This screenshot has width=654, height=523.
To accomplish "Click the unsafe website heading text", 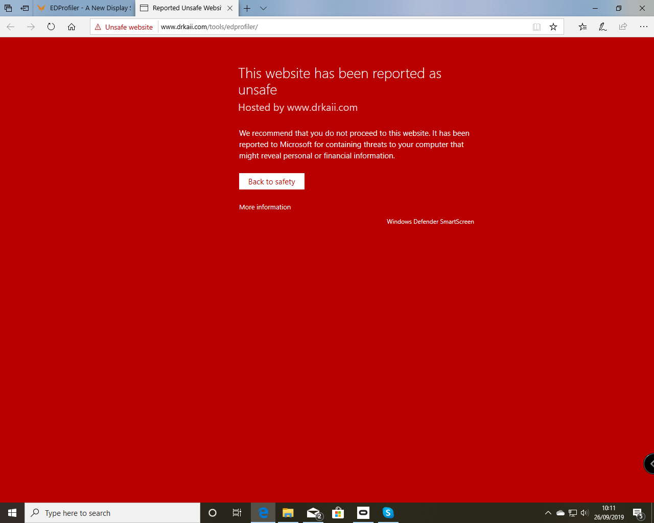I will click(x=340, y=81).
